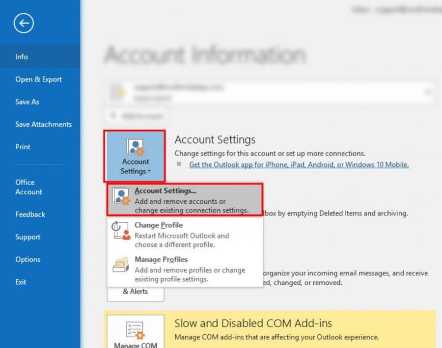The width and height of the screenshot is (442, 348).
Task: Open the Open & Export page
Action: pyautogui.click(x=38, y=80)
